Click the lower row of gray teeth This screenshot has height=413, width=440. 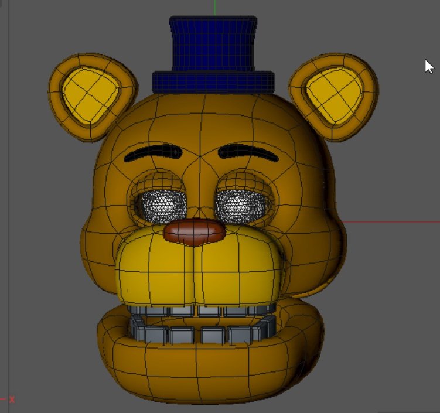tap(203, 331)
